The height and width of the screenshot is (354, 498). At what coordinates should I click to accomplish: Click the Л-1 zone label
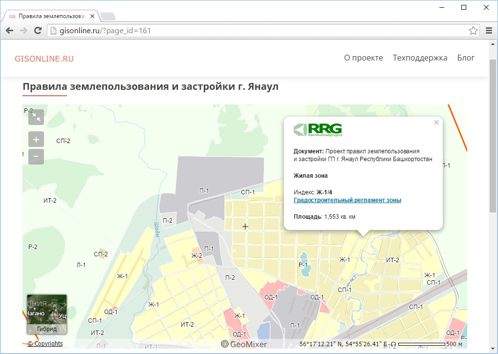pos(81,265)
